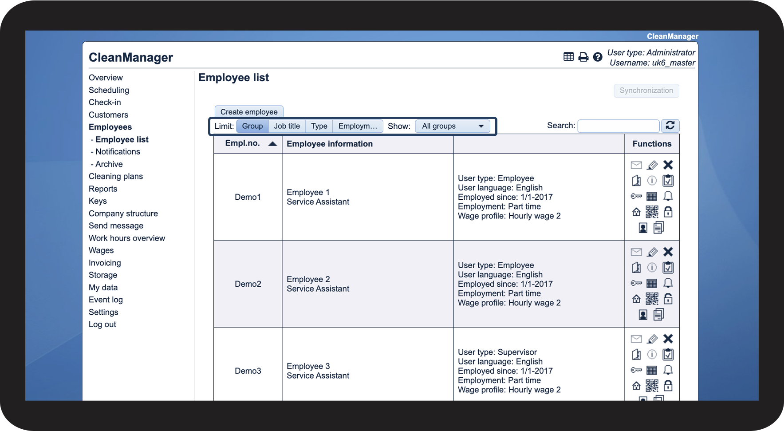The width and height of the screenshot is (784, 431).
Task: Click in the Search input field
Action: [x=618, y=126]
